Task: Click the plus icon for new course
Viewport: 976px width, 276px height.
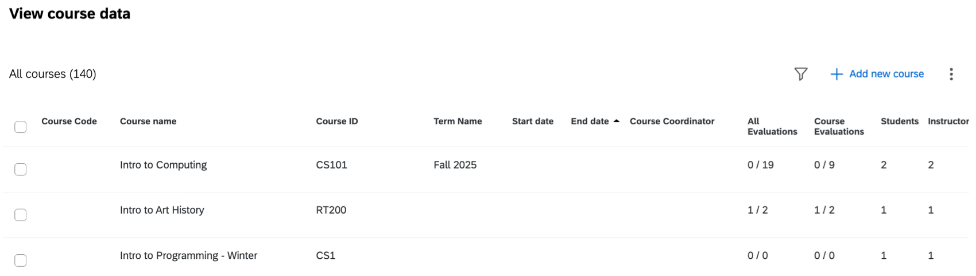Action: point(836,74)
